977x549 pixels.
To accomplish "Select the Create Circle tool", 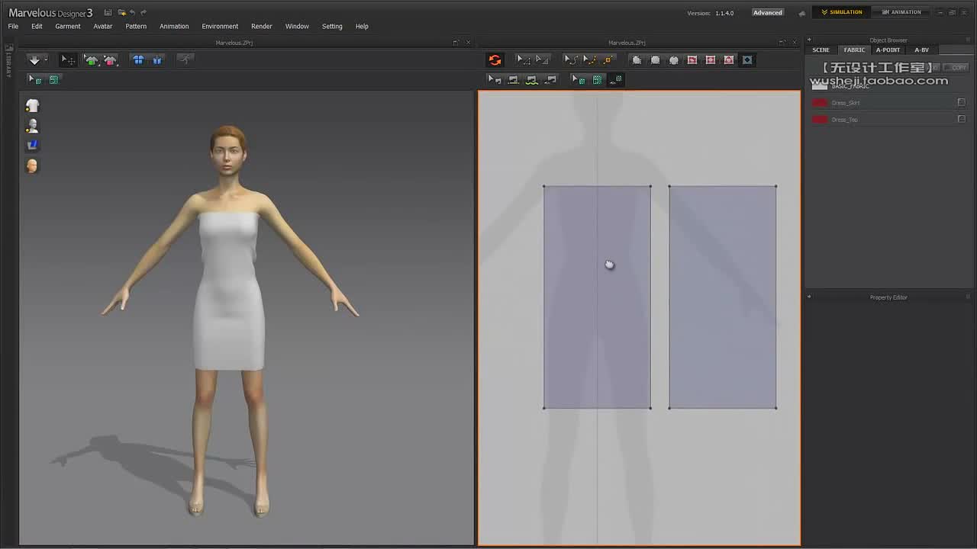I will pyautogui.click(x=673, y=59).
